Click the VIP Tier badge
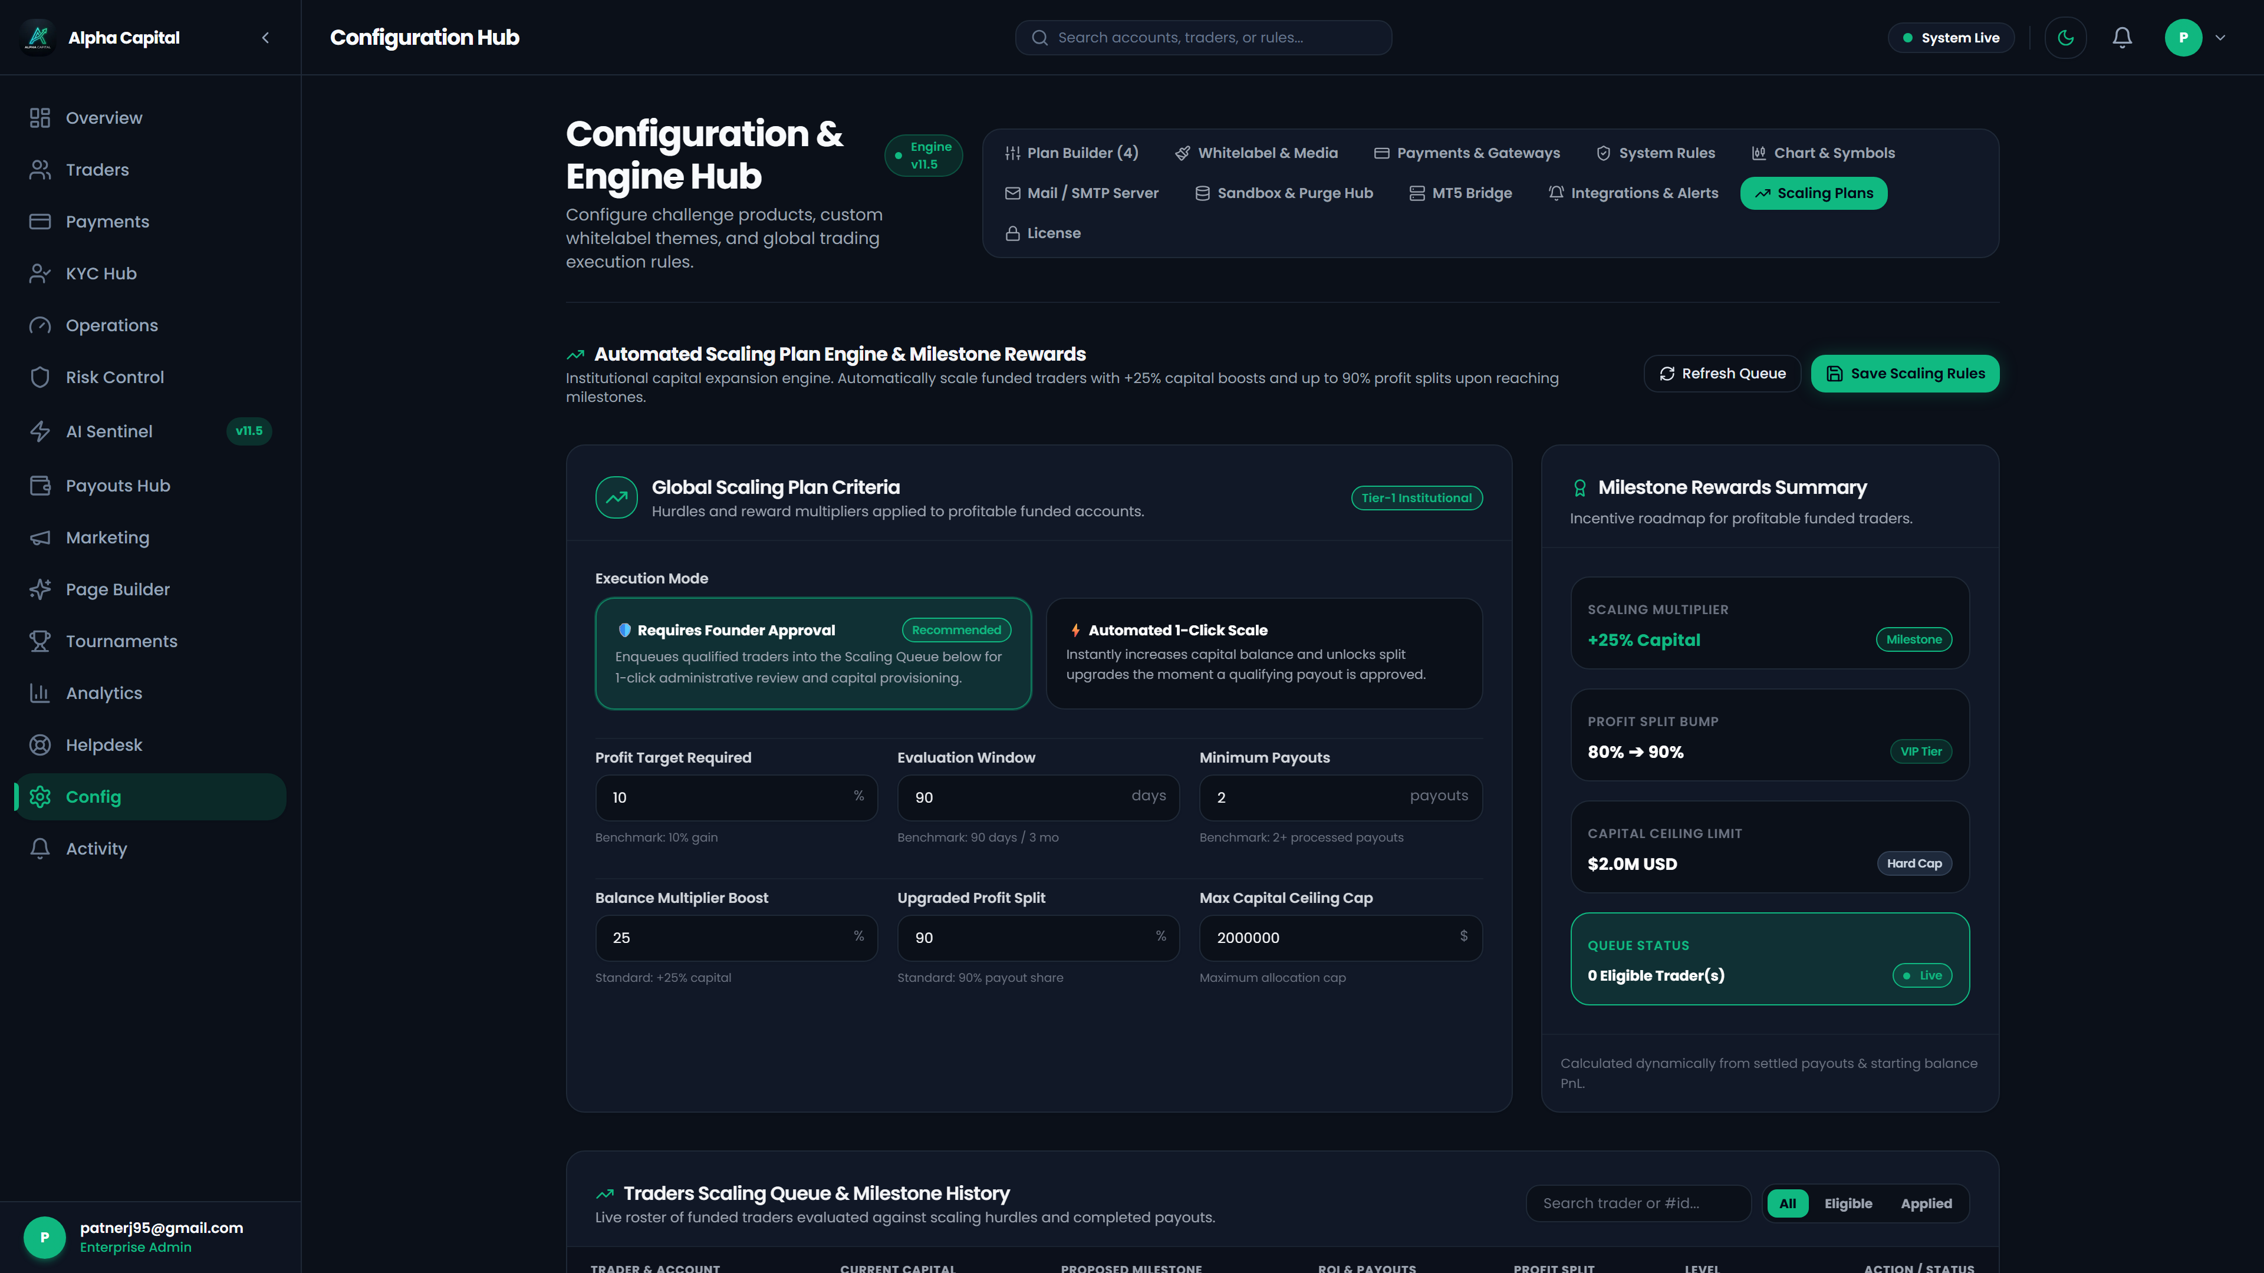This screenshot has width=2264, height=1273. [1921, 752]
